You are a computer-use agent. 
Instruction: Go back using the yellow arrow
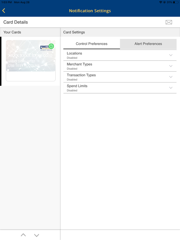pos(4,11)
